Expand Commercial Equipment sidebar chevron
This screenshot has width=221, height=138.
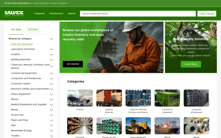pyautogui.click(x=52, y=73)
